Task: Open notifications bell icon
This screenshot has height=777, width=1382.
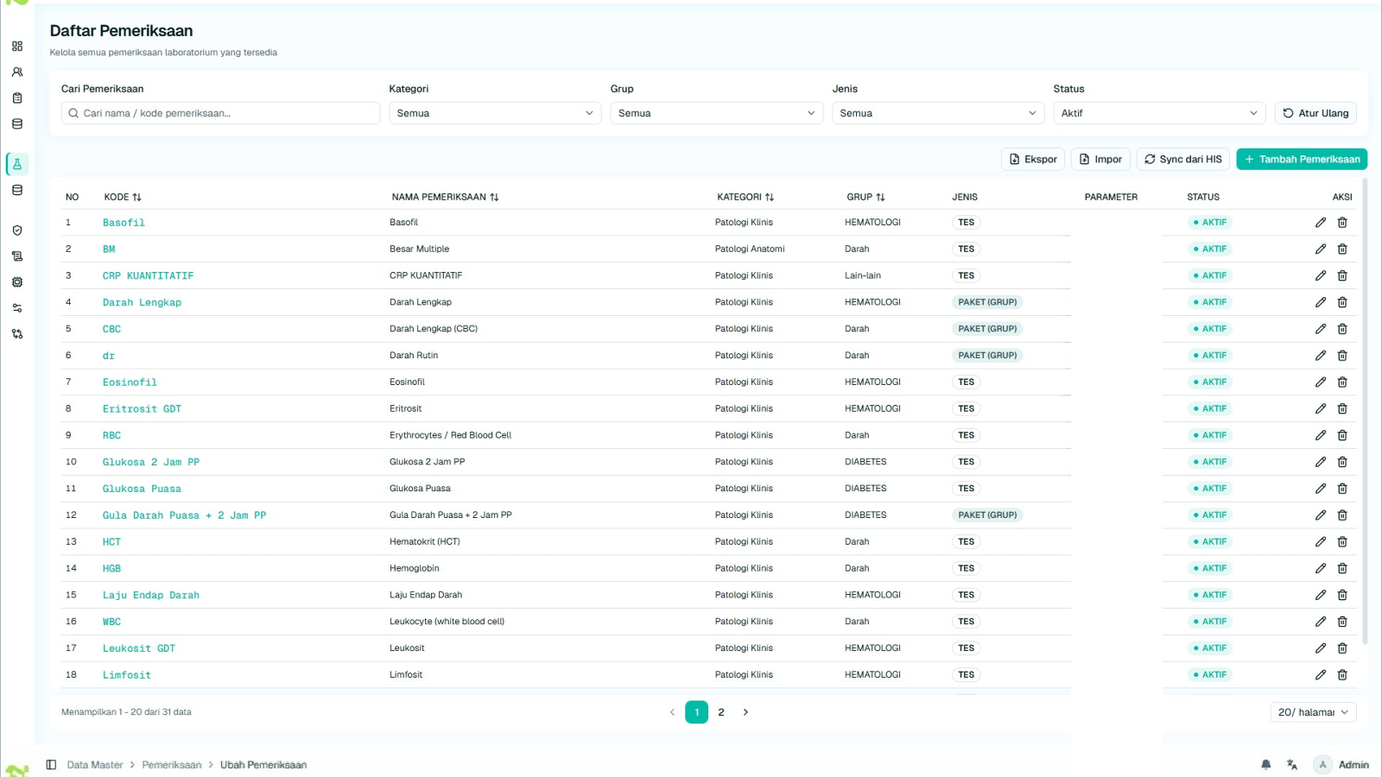Action: coord(1266,765)
